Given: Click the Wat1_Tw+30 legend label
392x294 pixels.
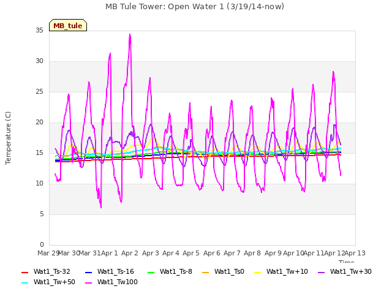Looking at the screenshot, I should (x=351, y=271).
